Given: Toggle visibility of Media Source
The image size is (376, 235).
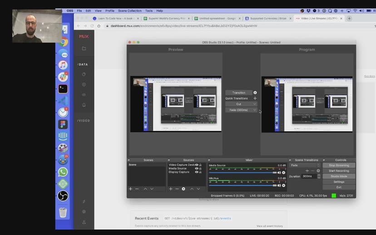Looking at the screenshot, I should point(197,168).
